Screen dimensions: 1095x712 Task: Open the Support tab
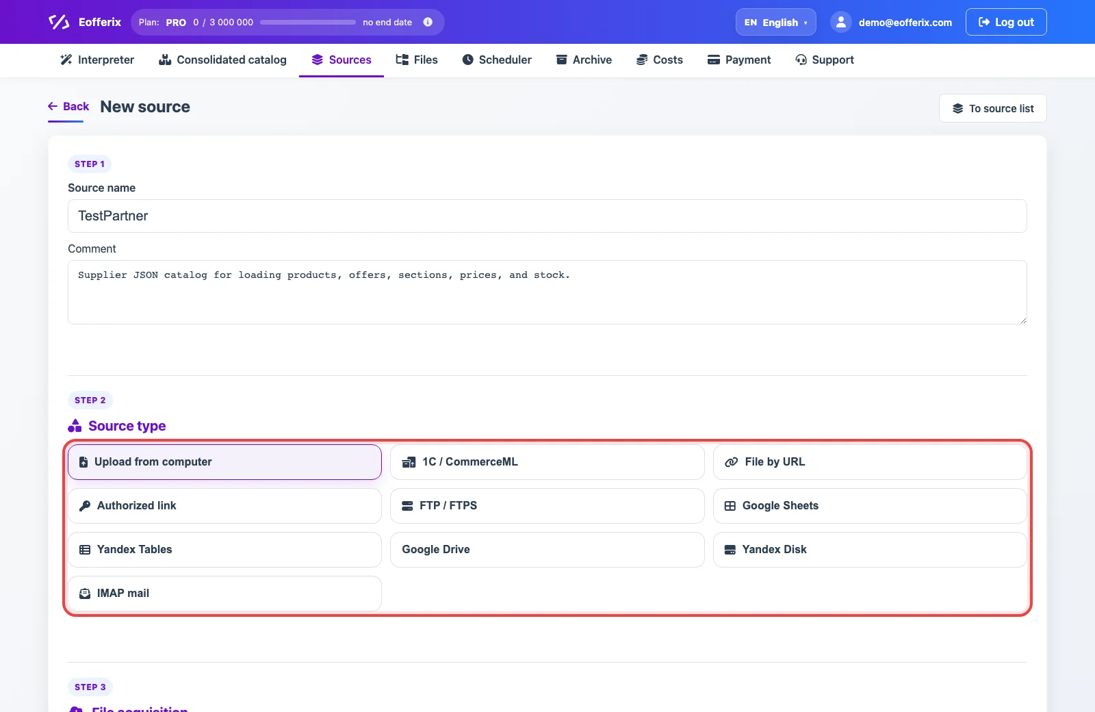pyautogui.click(x=825, y=60)
